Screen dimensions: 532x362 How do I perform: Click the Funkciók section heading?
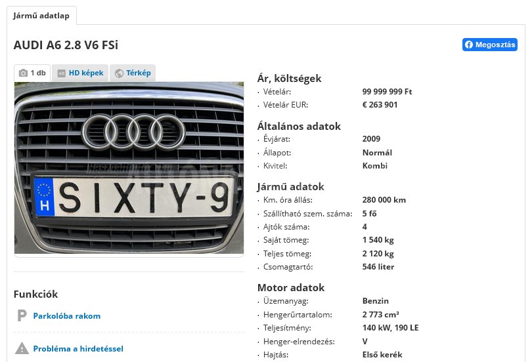[x=35, y=294]
